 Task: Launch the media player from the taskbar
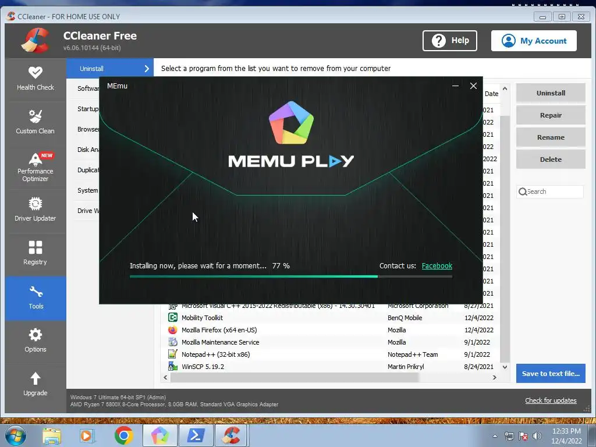87,435
